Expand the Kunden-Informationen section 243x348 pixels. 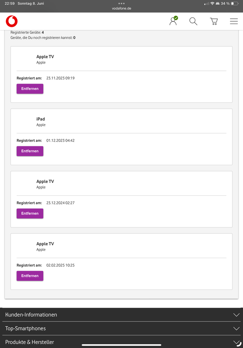pos(122,315)
